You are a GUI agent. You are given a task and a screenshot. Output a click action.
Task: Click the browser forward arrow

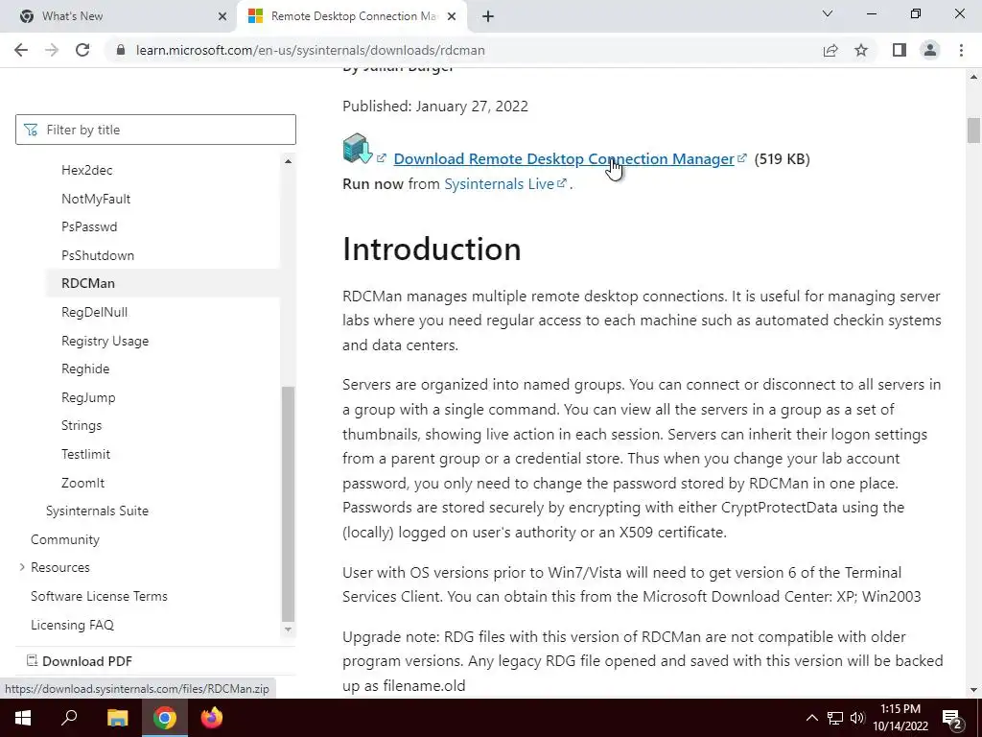pos(52,50)
